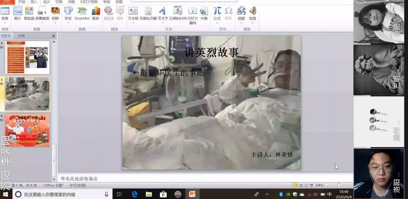Click the zoom slider in status bar
Viewport: 408px width, 199px height.
339,185
